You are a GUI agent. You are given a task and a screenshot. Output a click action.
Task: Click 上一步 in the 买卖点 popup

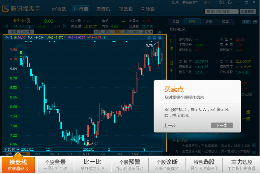click(x=170, y=126)
